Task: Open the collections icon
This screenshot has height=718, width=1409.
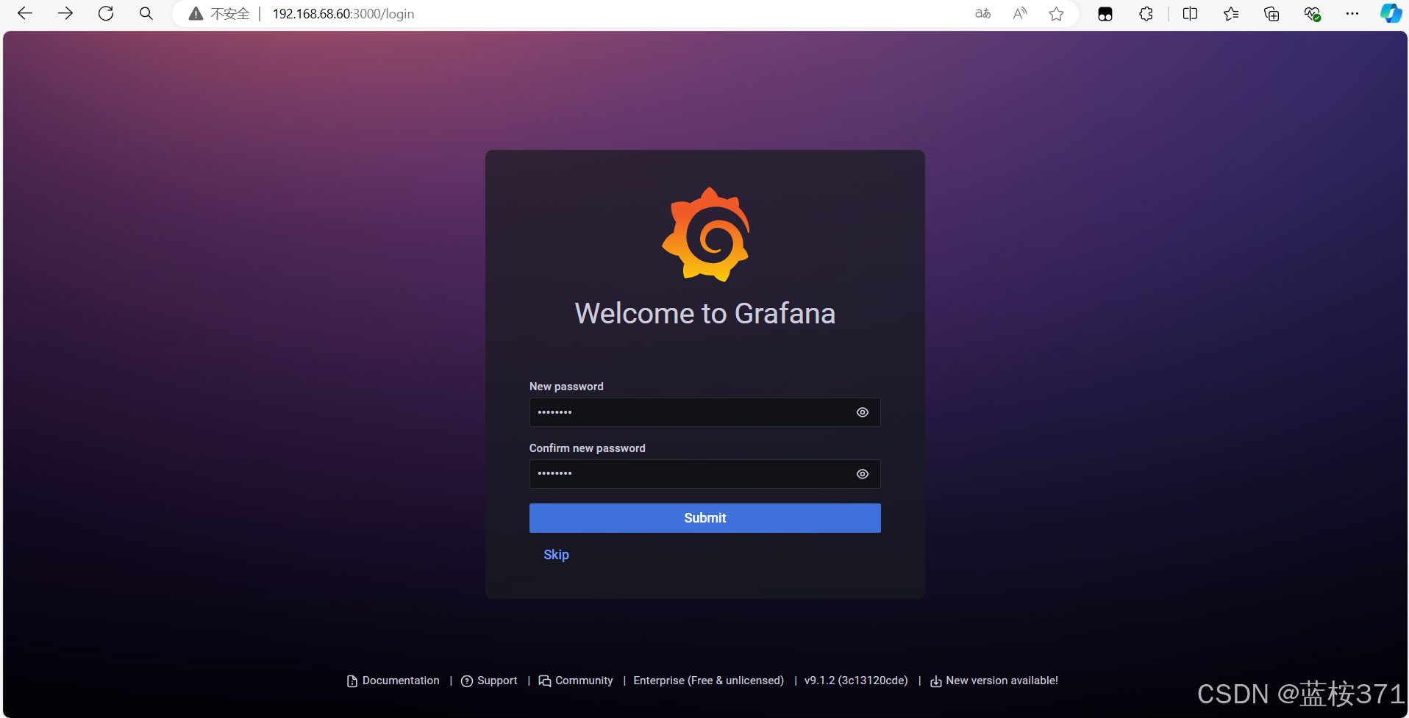Action: (1271, 13)
